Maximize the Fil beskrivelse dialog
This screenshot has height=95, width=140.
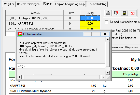pos(96,34)
